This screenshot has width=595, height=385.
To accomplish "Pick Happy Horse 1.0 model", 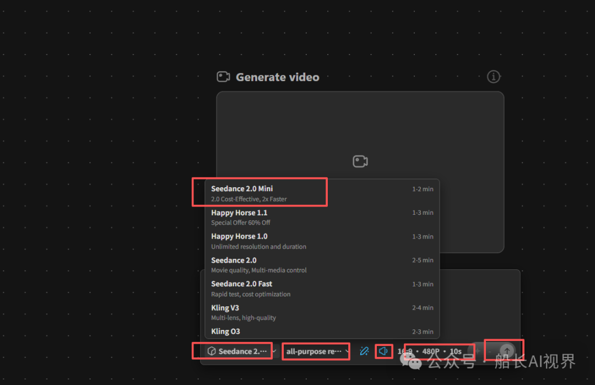I will pos(322,241).
